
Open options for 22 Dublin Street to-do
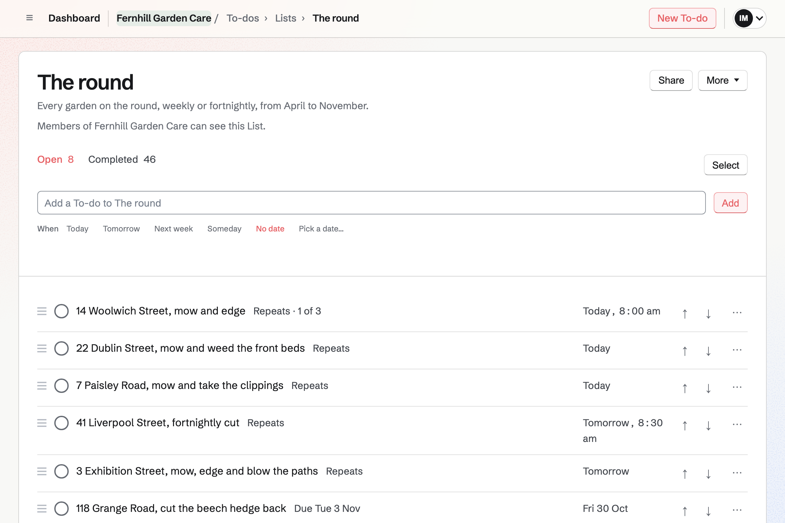(x=737, y=350)
